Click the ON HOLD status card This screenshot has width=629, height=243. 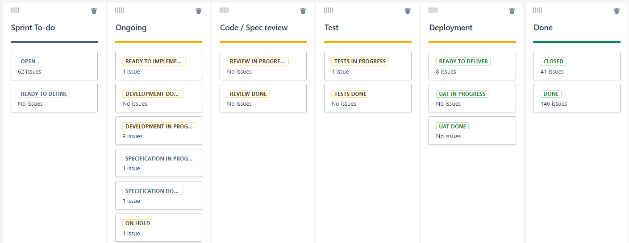158,228
